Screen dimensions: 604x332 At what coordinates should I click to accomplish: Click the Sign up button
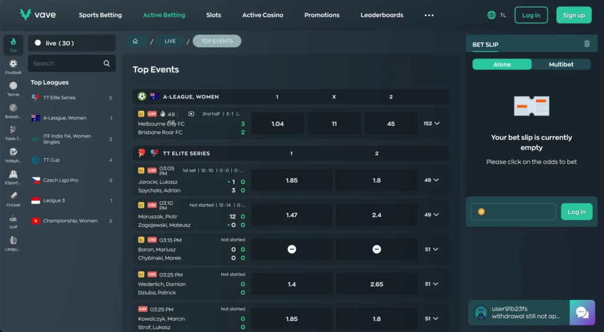[x=573, y=15]
